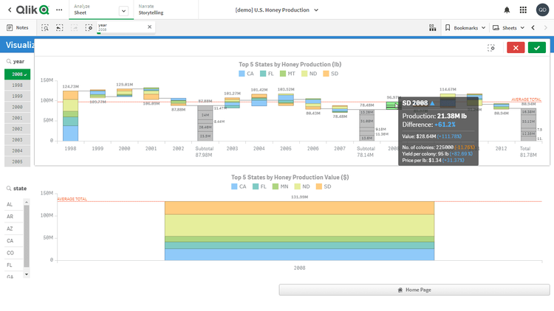
Task: Open the Bookmarks dropdown
Action: pos(465,27)
